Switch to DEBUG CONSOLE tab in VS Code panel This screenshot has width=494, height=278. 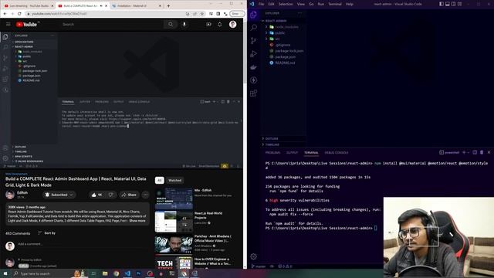[337, 153]
